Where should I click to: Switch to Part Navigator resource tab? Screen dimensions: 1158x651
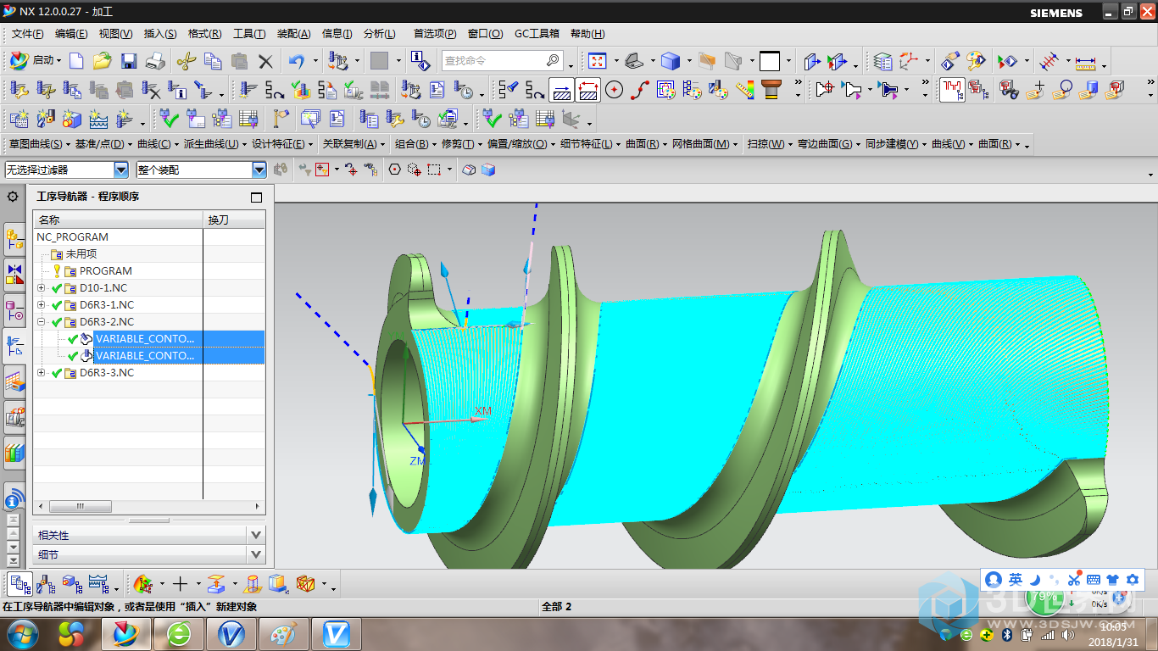point(14,309)
